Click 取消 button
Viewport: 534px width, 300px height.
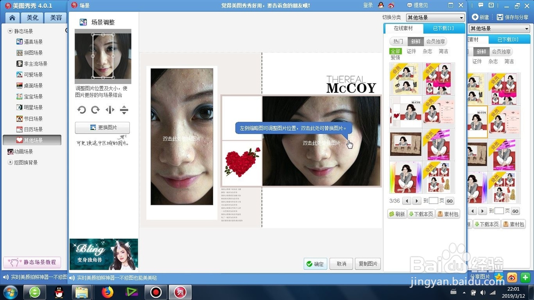pos(341,264)
